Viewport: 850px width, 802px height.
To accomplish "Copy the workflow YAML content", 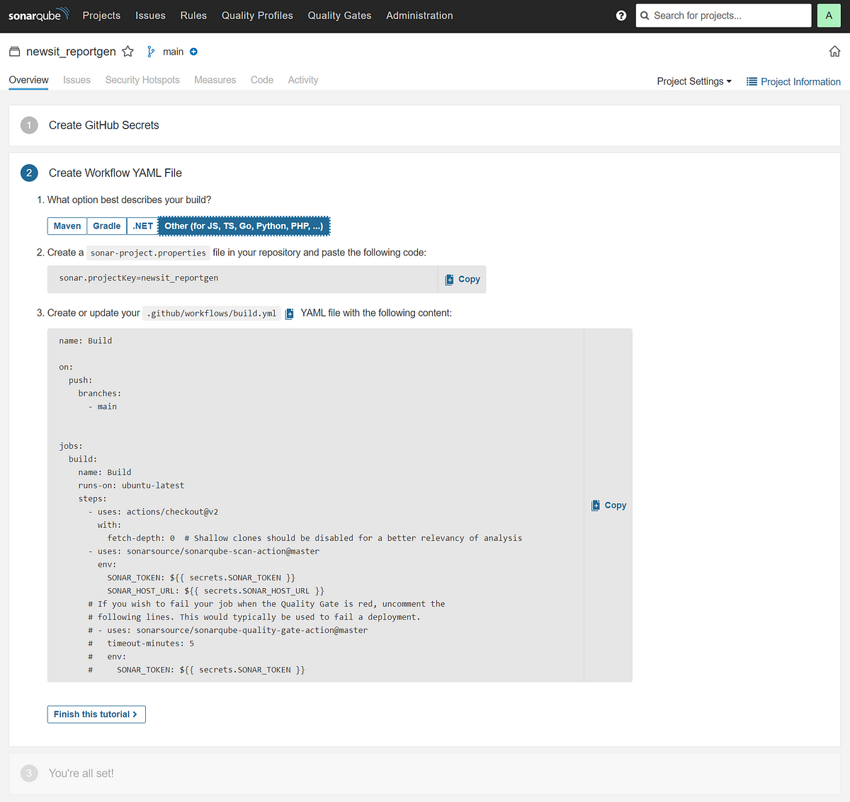I will tap(608, 505).
